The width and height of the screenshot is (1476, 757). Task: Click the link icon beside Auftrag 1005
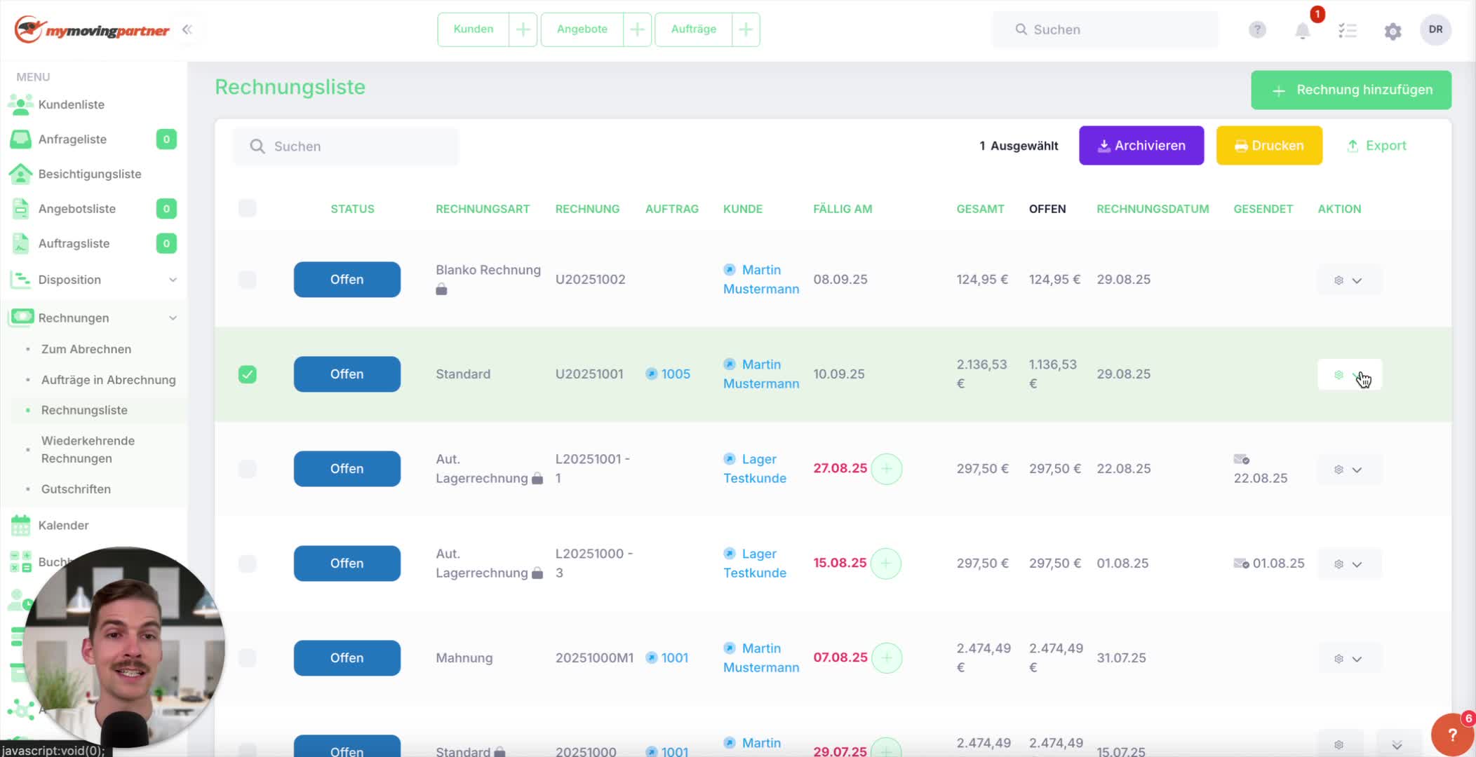(x=652, y=374)
